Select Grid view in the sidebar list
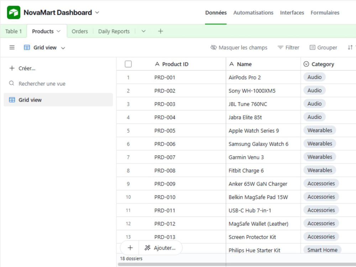 click(58, 100)
